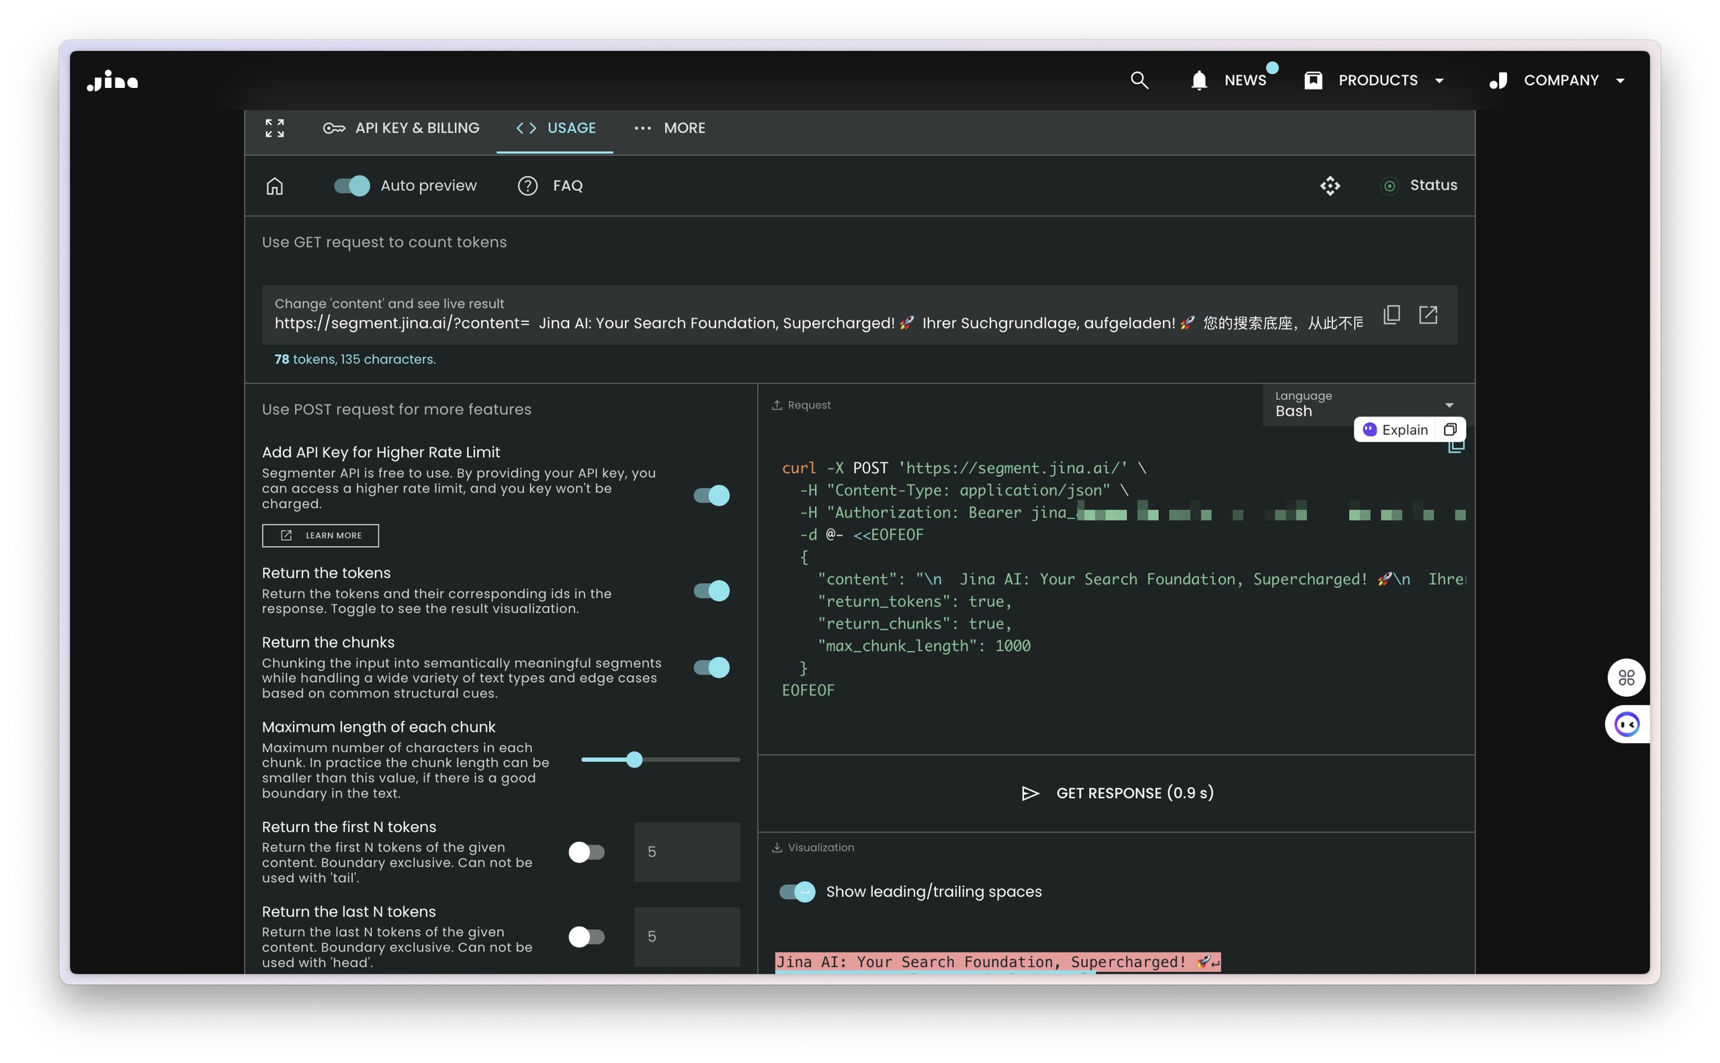Image resolution: width=1720 pixels, height=1063 pixels.
Task: Turn off Return the chunks switch
Action: click(712, 667)
